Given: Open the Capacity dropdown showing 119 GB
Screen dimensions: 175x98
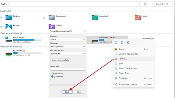Looking at the screenshot, I should pos(68,39).
